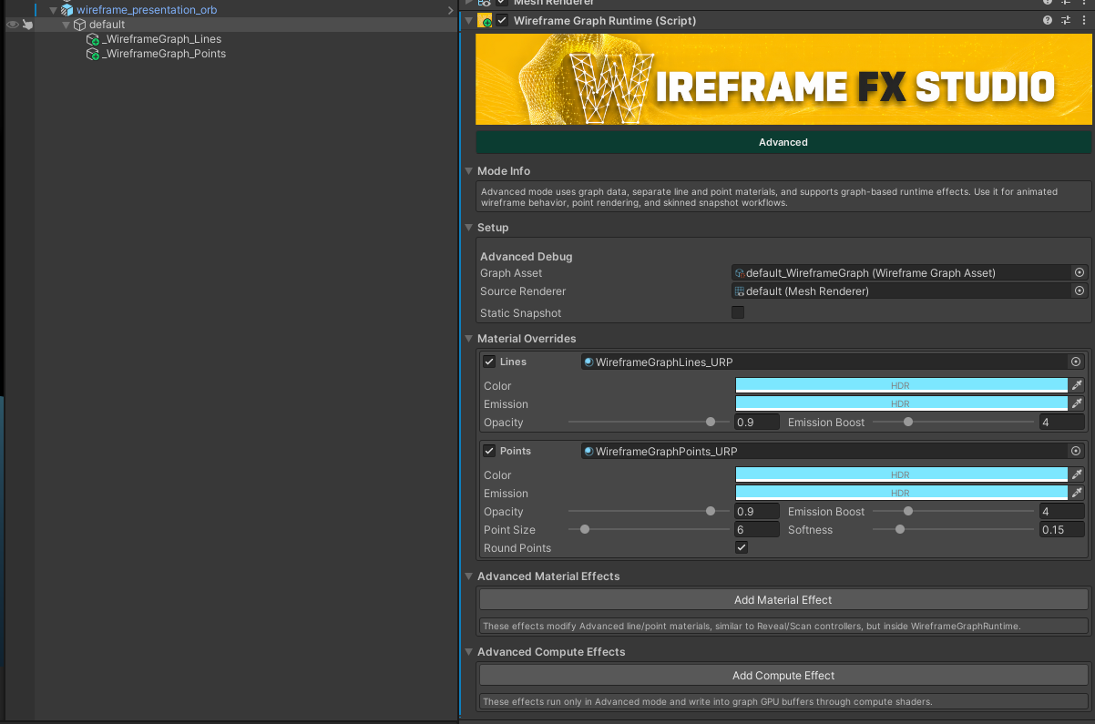The image size is (1095, 724).
Task: Pick Points Emission with eyedropper
Action: click(x=1077, y=493)
